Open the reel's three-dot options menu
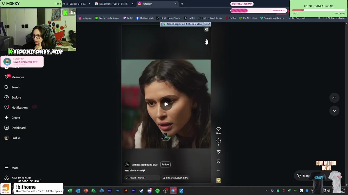 (x=219, y=171)
